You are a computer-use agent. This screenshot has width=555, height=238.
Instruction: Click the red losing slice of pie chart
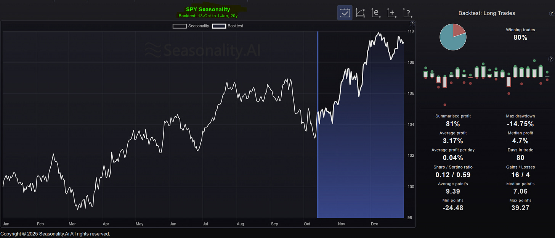click(x=459, y=31)
